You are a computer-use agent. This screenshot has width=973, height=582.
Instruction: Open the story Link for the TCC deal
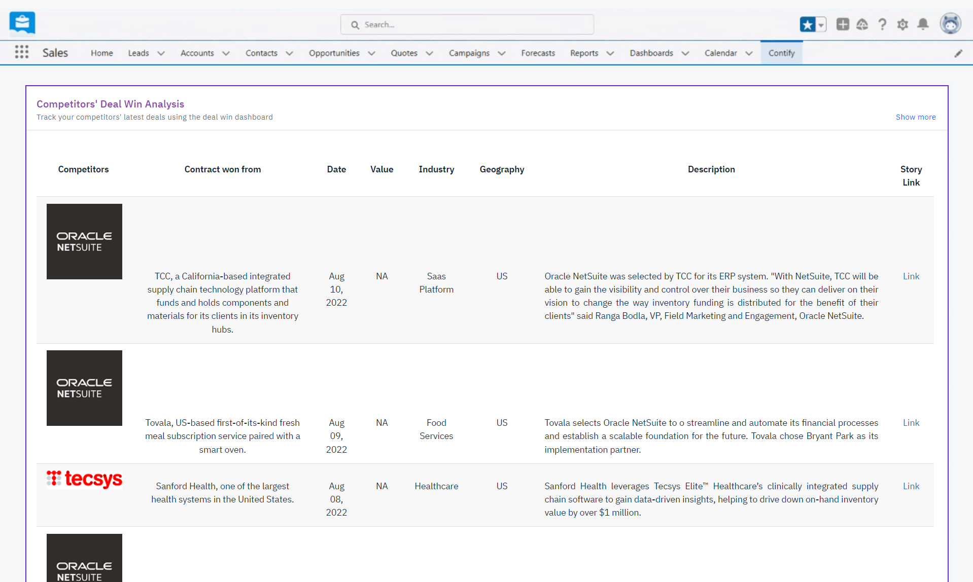(911, 276)
